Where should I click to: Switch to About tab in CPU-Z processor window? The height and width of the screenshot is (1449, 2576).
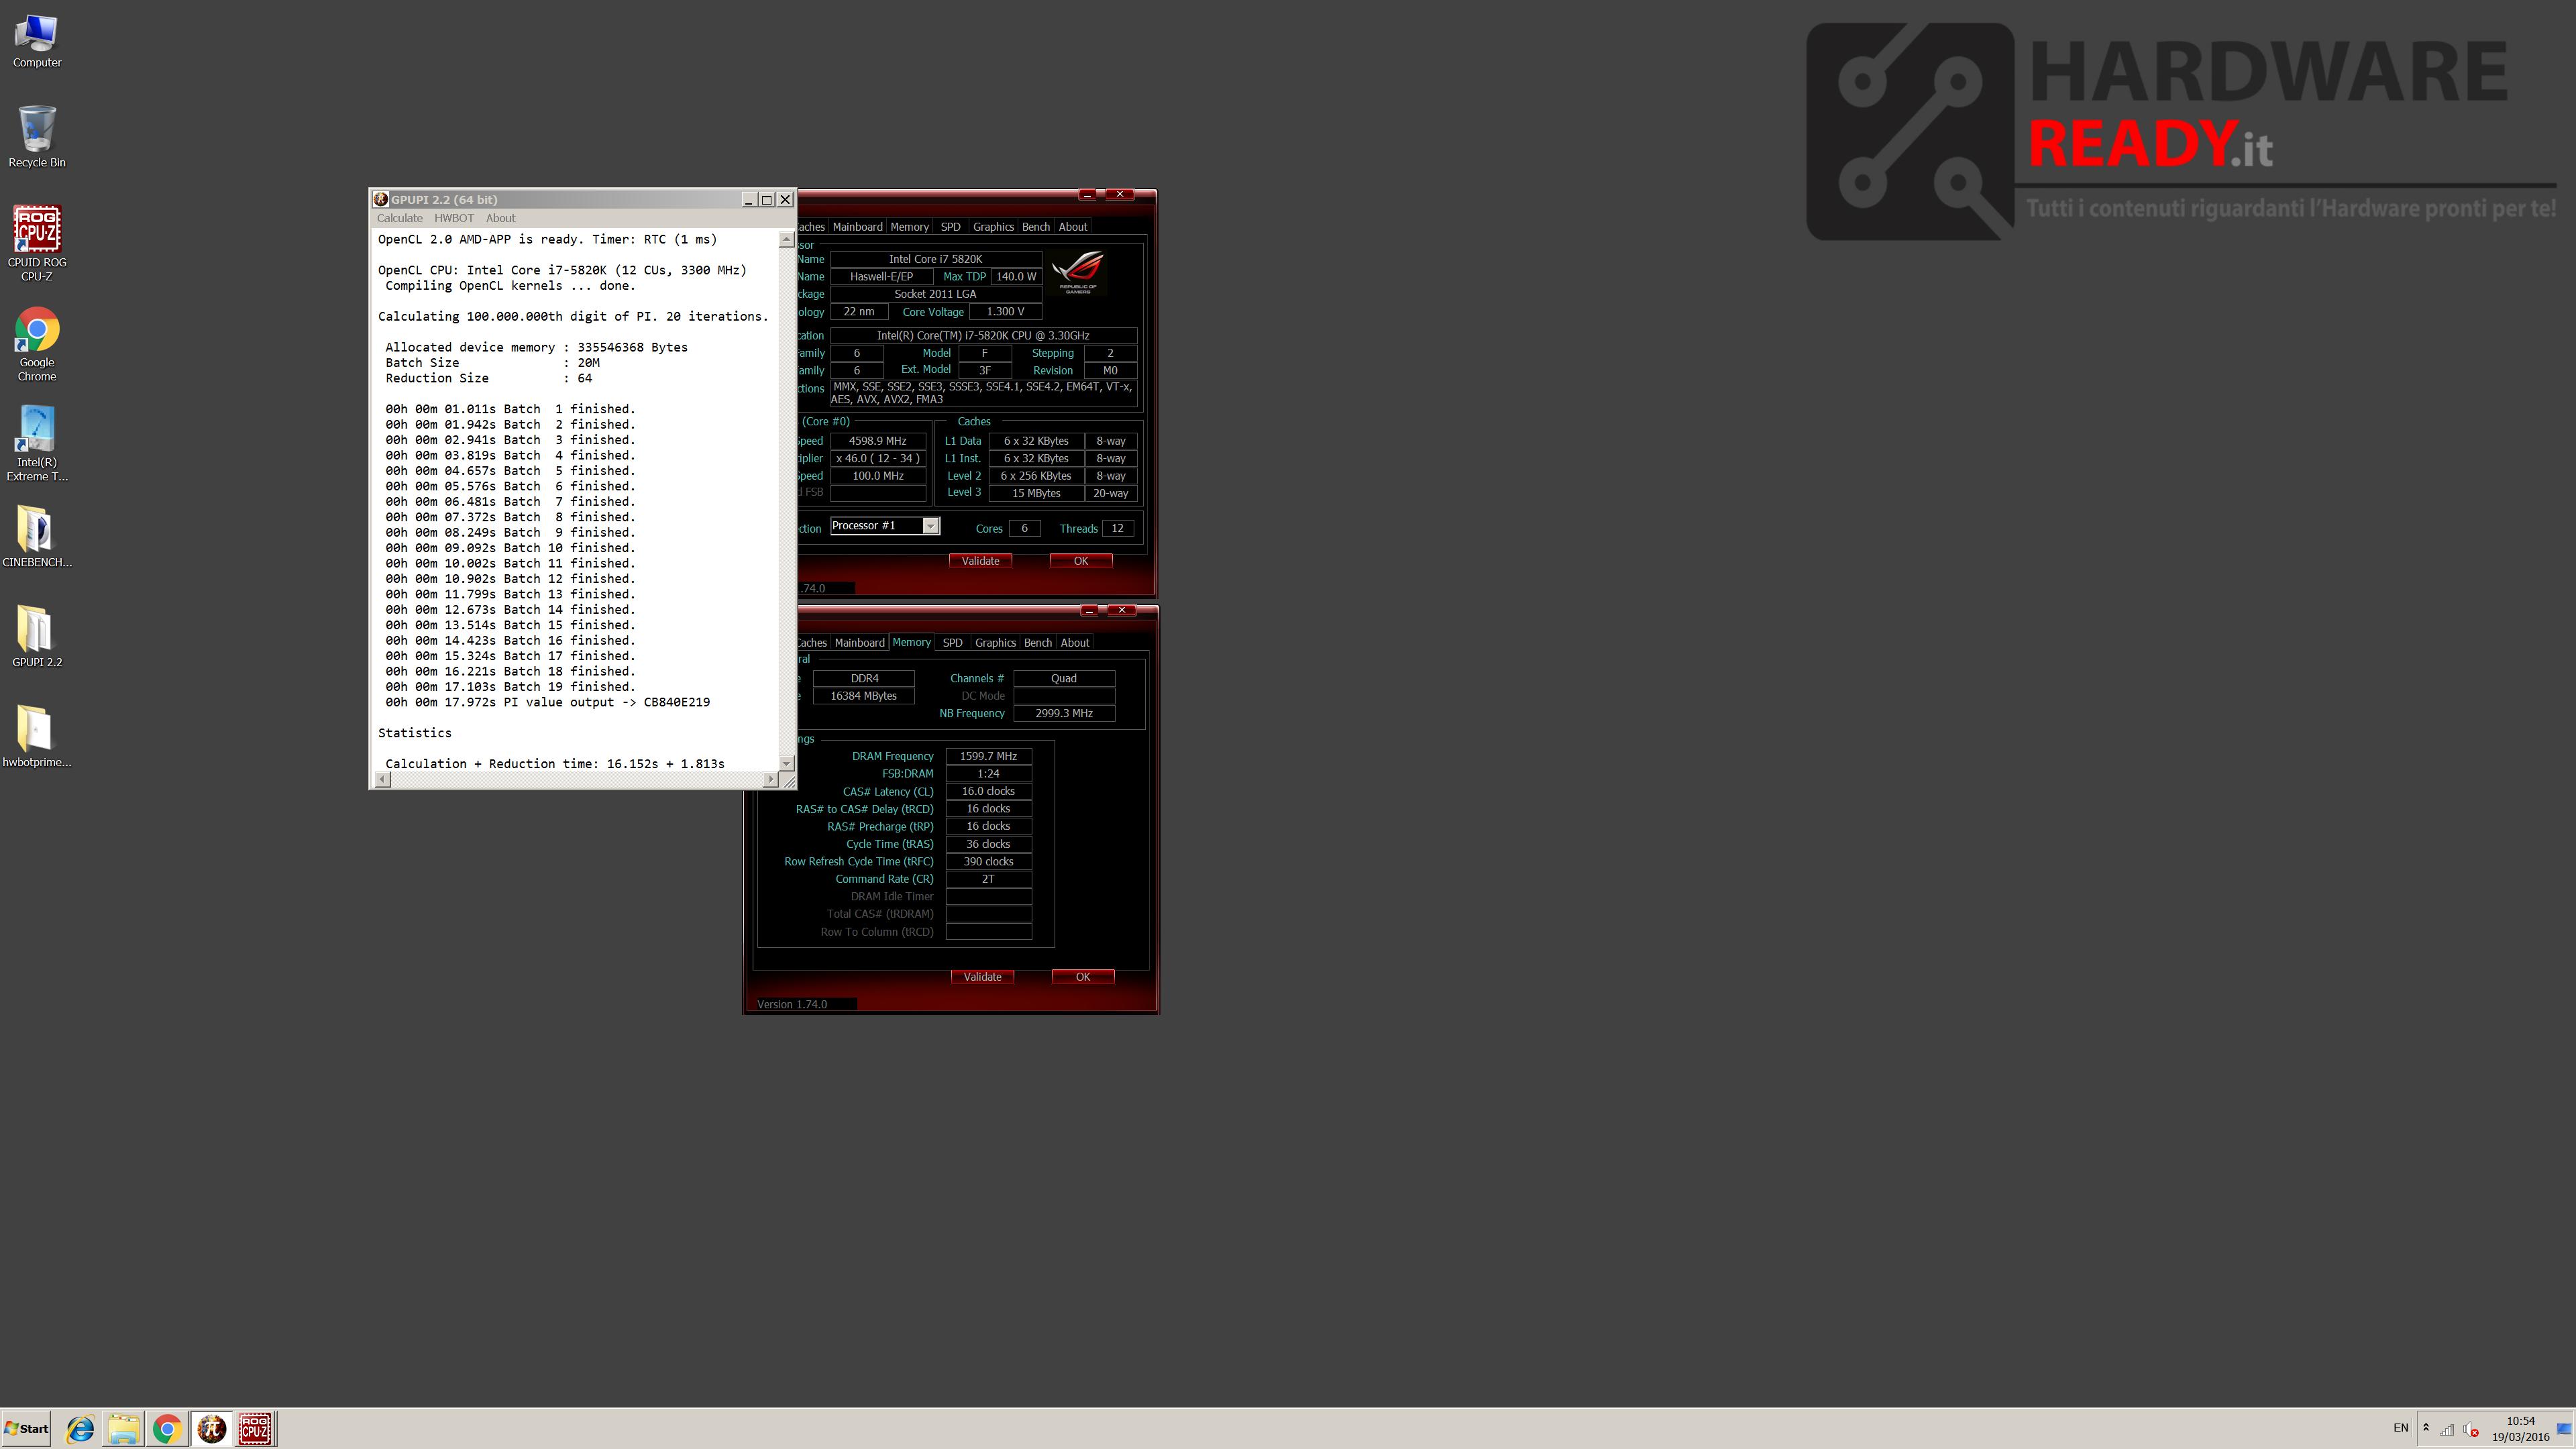1073,227
